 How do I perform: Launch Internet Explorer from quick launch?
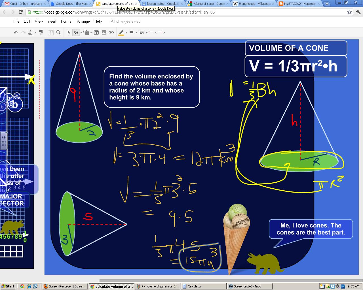tap(29, 286)
